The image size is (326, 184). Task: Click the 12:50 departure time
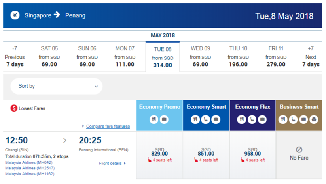click(x=17, y=140)
